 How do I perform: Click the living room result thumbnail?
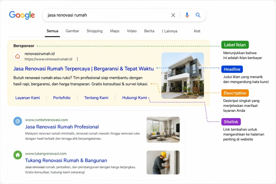(163, 130)
